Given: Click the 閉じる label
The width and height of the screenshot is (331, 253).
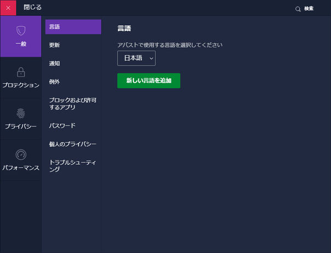Looking at the screenshot, I should (x=32, y=8).
